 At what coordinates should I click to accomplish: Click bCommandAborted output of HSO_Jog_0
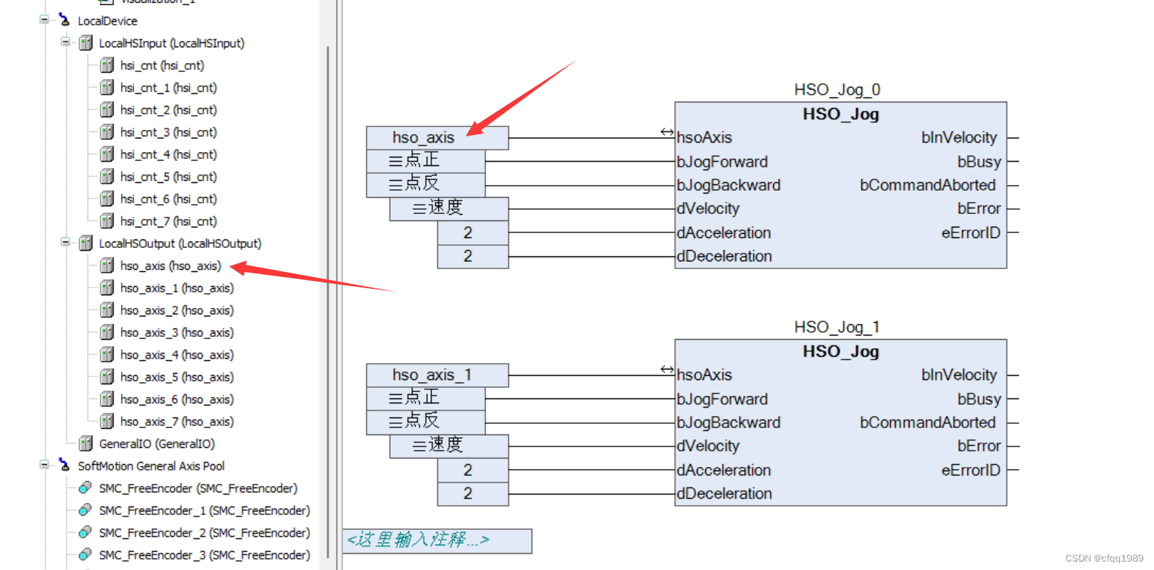(927, 185)
